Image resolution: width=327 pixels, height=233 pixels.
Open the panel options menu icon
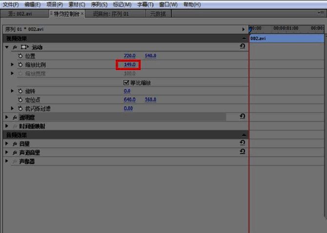click(321, 13)
